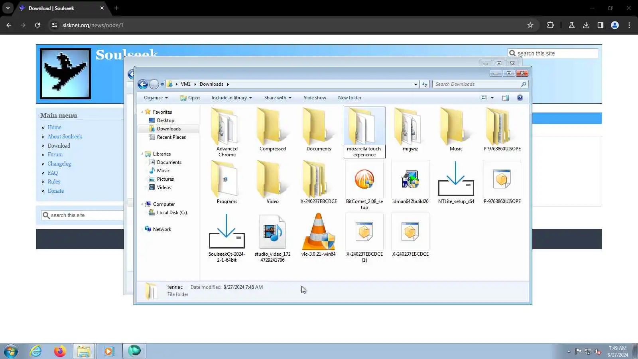Refresh the Downloads folder address bar
This screenshot has height=359, width=638.
pyautogui.click(x=425, y=84)
